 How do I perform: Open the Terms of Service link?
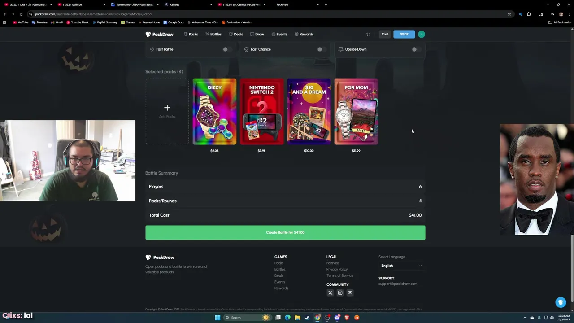(x=340, y=275)
